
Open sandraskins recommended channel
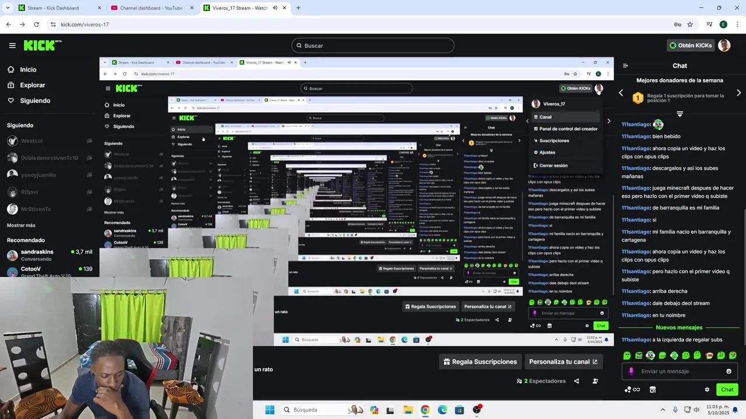pyautogui.click(x=50, y=255)
